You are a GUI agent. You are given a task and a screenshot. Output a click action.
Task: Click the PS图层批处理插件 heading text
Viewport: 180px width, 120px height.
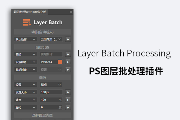click(x=126, y=71)
